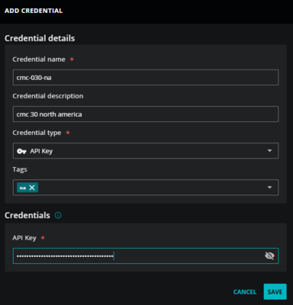293x305 pixels.
Task: Click the CANCEL button
Action: (245, 292)
